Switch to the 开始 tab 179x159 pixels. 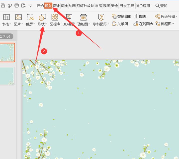[x=40, y=6]
